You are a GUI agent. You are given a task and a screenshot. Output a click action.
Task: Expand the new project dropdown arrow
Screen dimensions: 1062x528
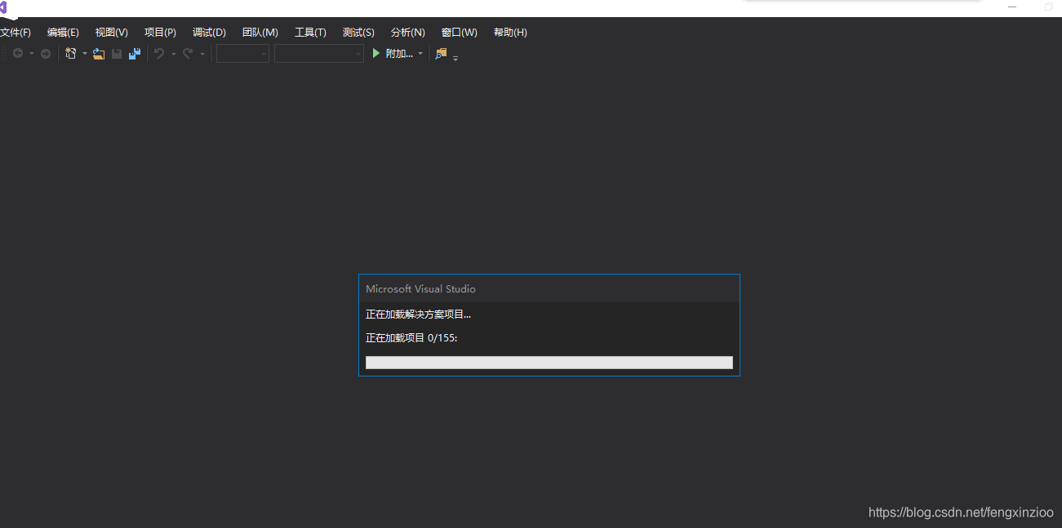click(85, 54)
